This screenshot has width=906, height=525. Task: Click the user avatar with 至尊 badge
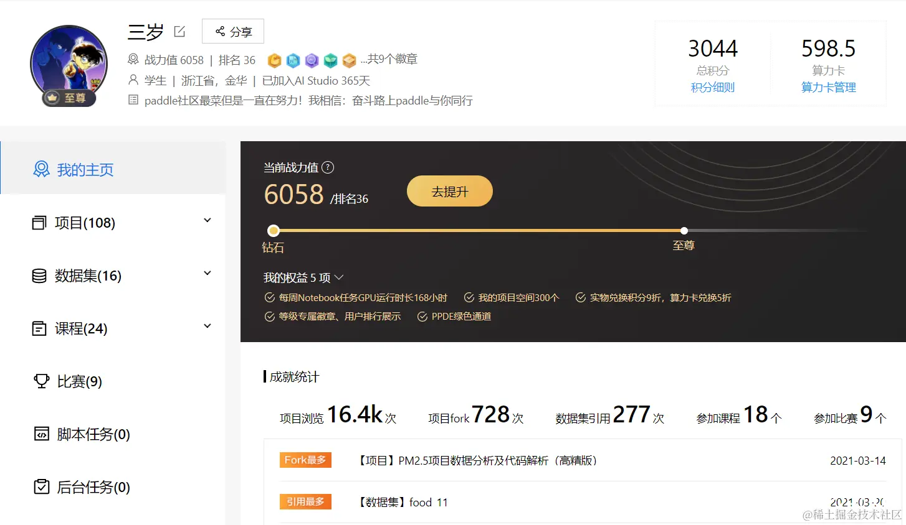click(x=69, y=63)
